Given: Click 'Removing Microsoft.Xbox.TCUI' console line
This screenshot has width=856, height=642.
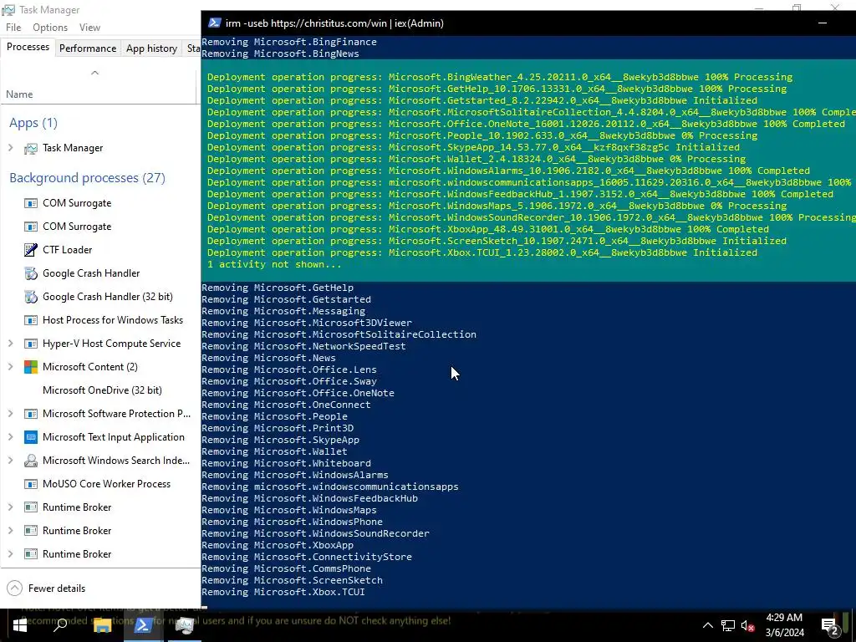Looking at the screenshot, I should point(283,592).
